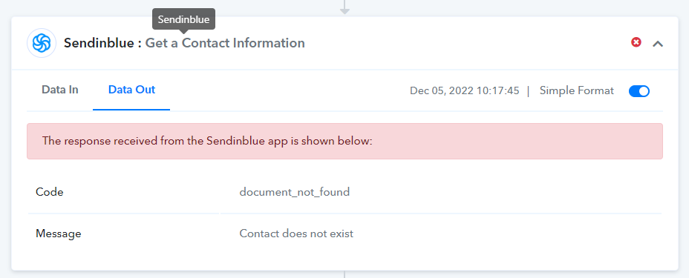Click the Dec 05, 2022 timestamp
The height and width of the screenshot is (278, 689).
click(x=465, y=90)
